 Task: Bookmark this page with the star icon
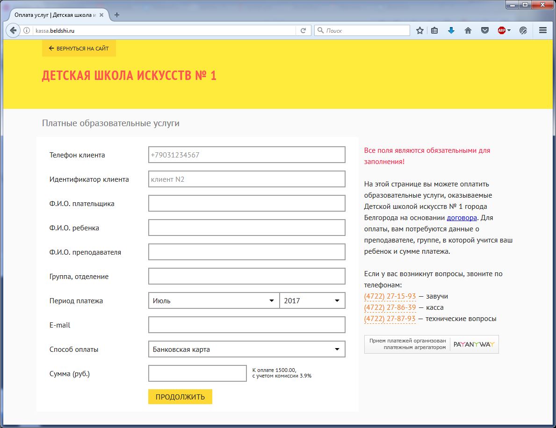pyautogui.click(x=420, y=30)
